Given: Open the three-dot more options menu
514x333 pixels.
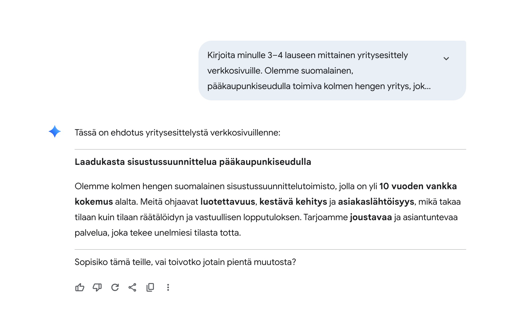Looking at the screenshot, I should click(x=168, y=287).
